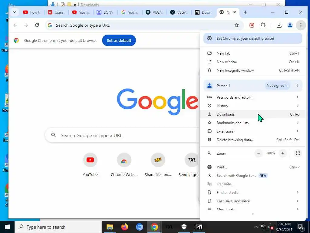Viewport: 310px width, 233px height.
Task: Open a New Incognito window
Action: (253, 70)
